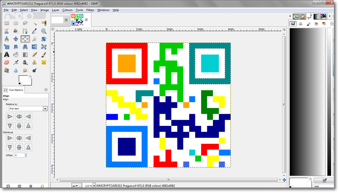The width and height of the screenshot is (339, 193).
Task: Open the Tool Options tab configuration menu
Action: pos(46,90)
